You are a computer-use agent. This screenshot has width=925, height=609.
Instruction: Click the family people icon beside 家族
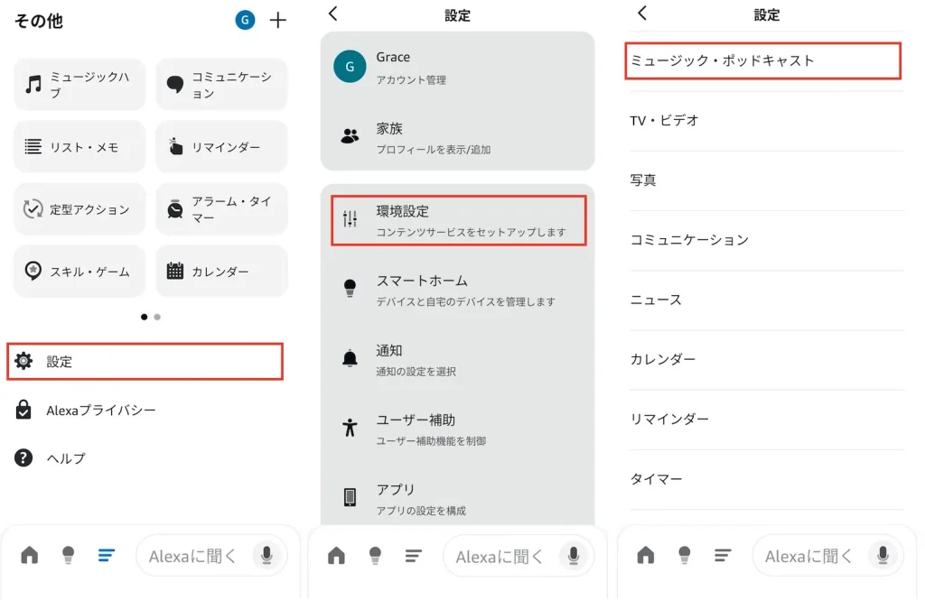pos(350,136)
